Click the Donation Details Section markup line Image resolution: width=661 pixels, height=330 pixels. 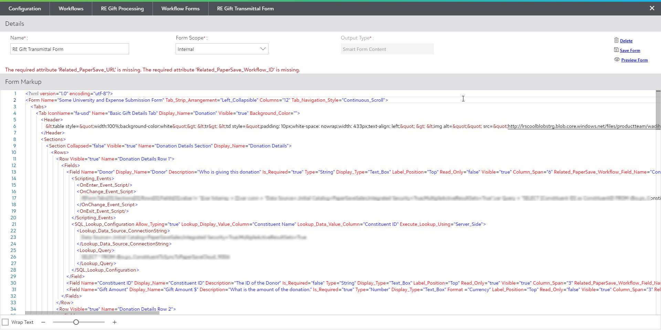point(169,146)
